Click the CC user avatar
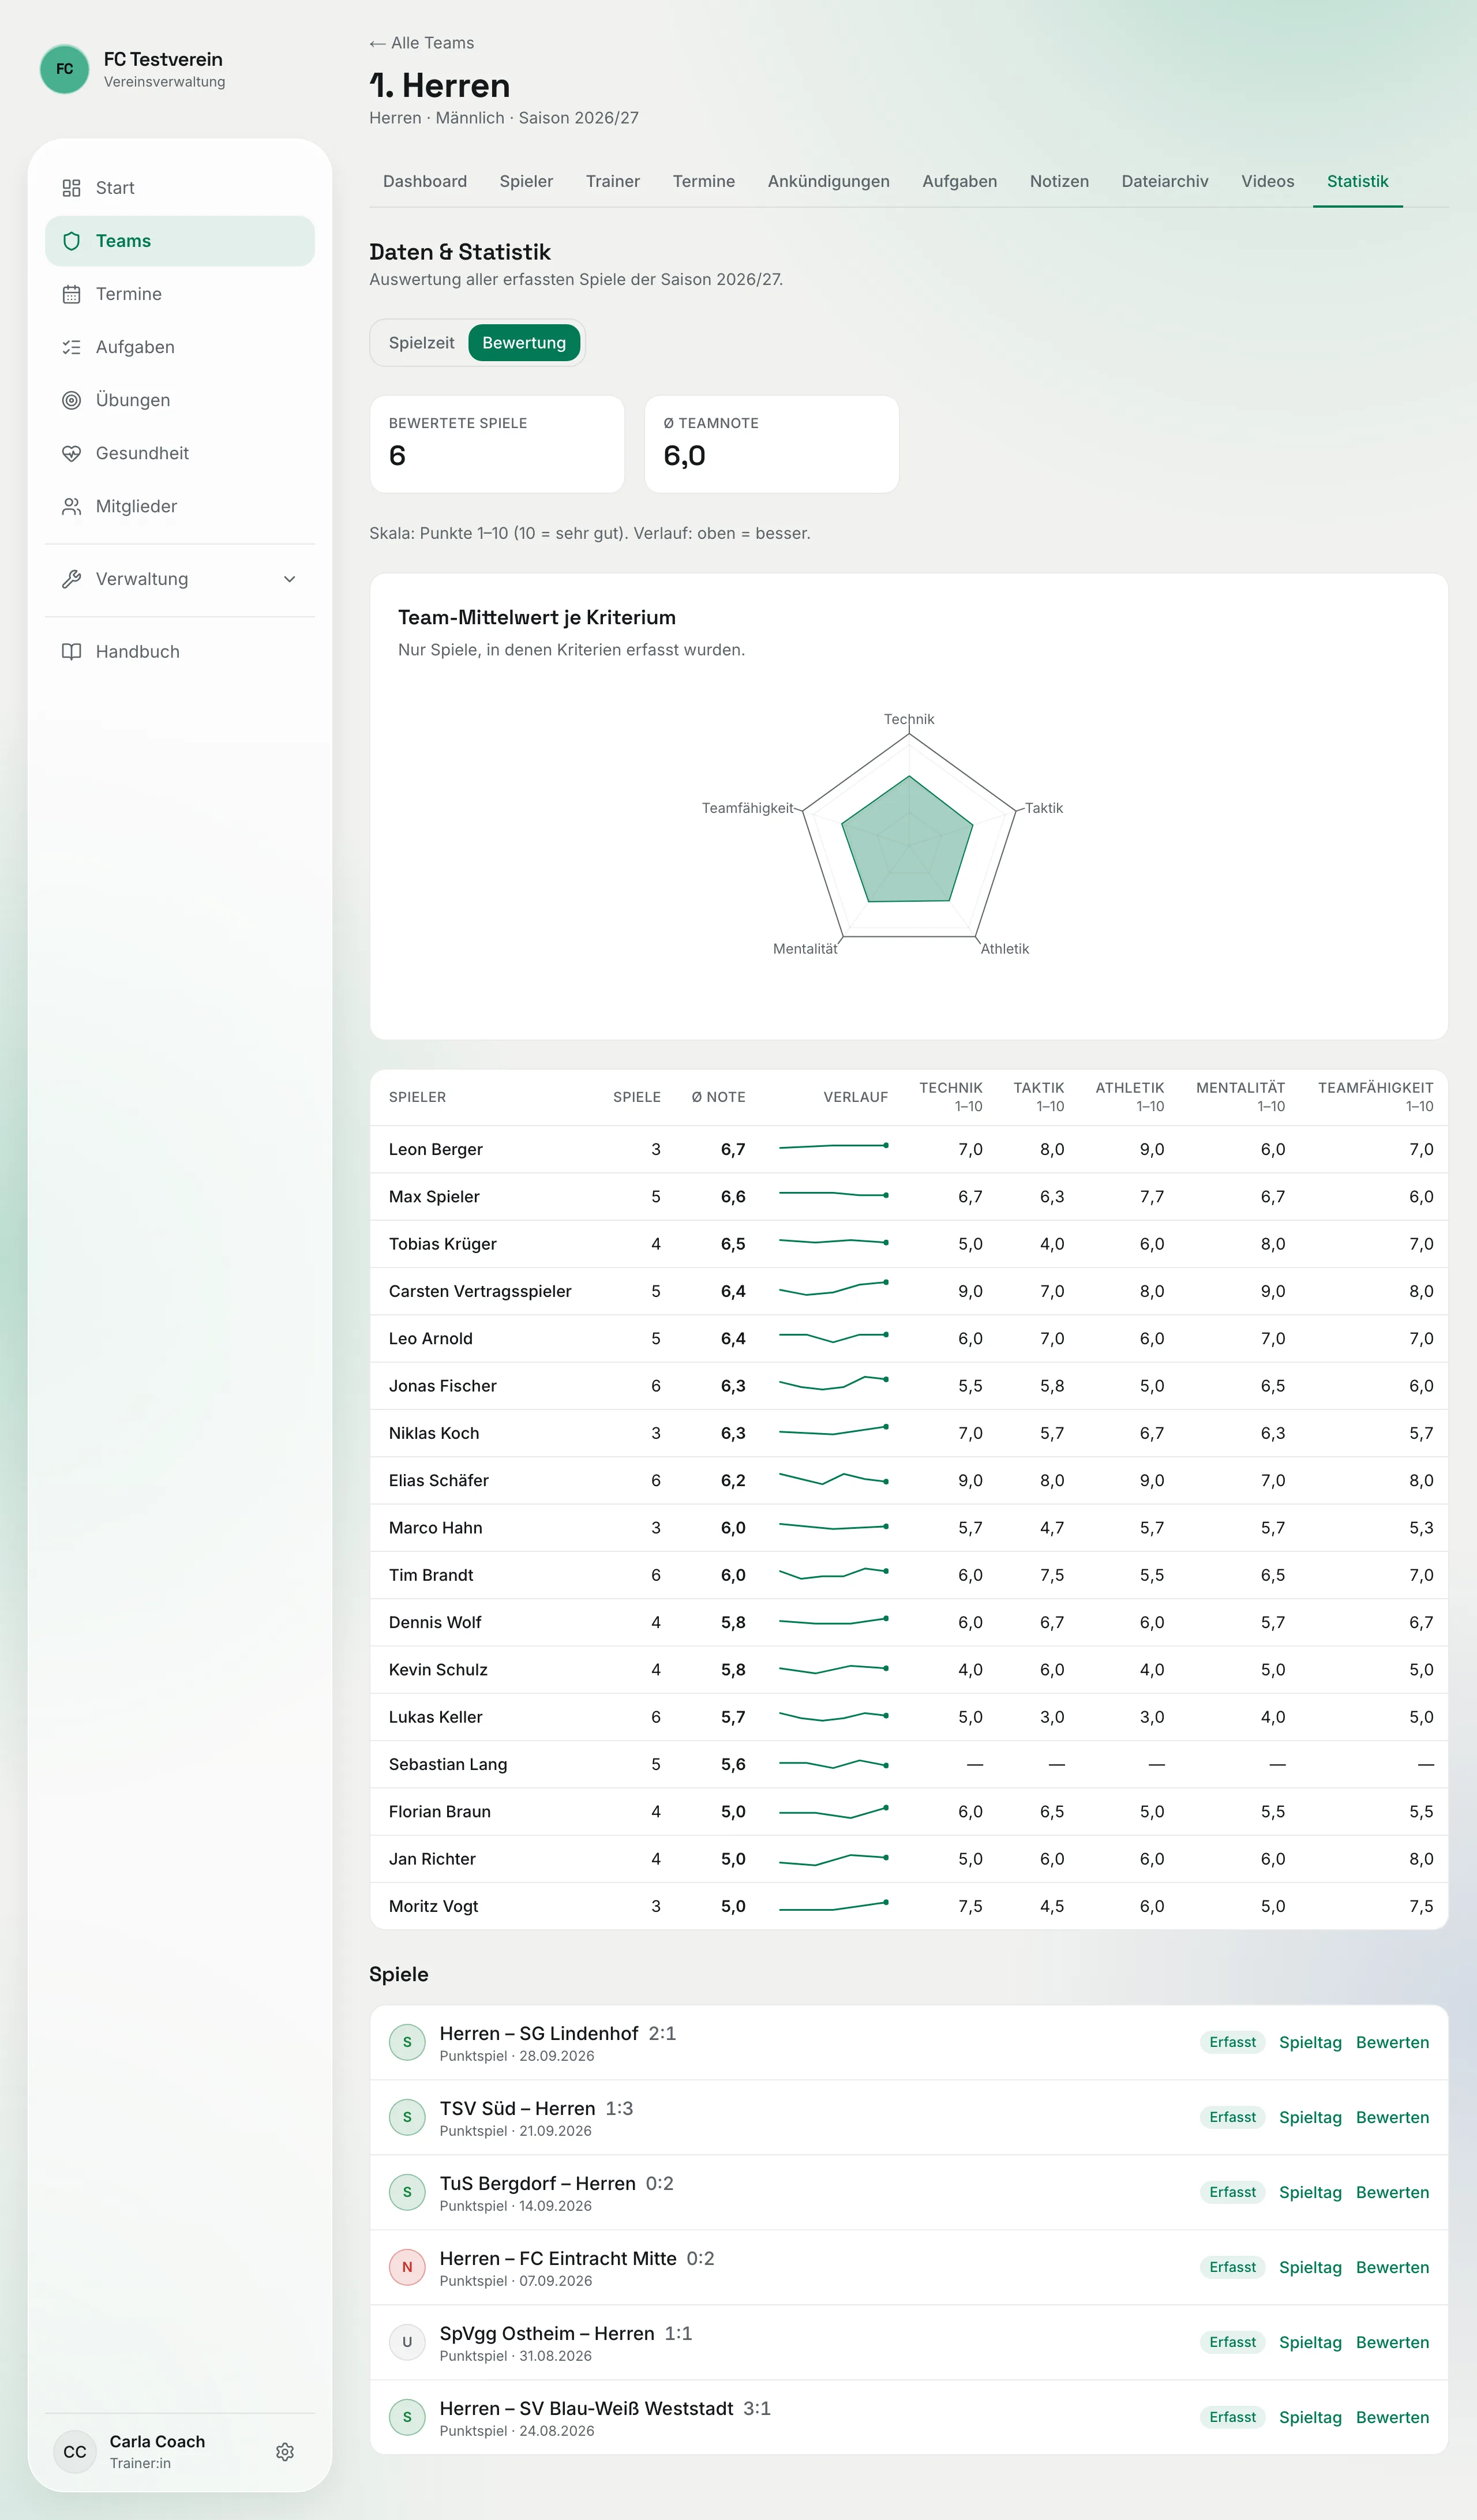Viewport: 1477px width, 2520px height. [x=75, y=2452]
